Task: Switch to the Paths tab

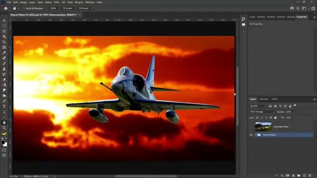Action: coord(274,99)
